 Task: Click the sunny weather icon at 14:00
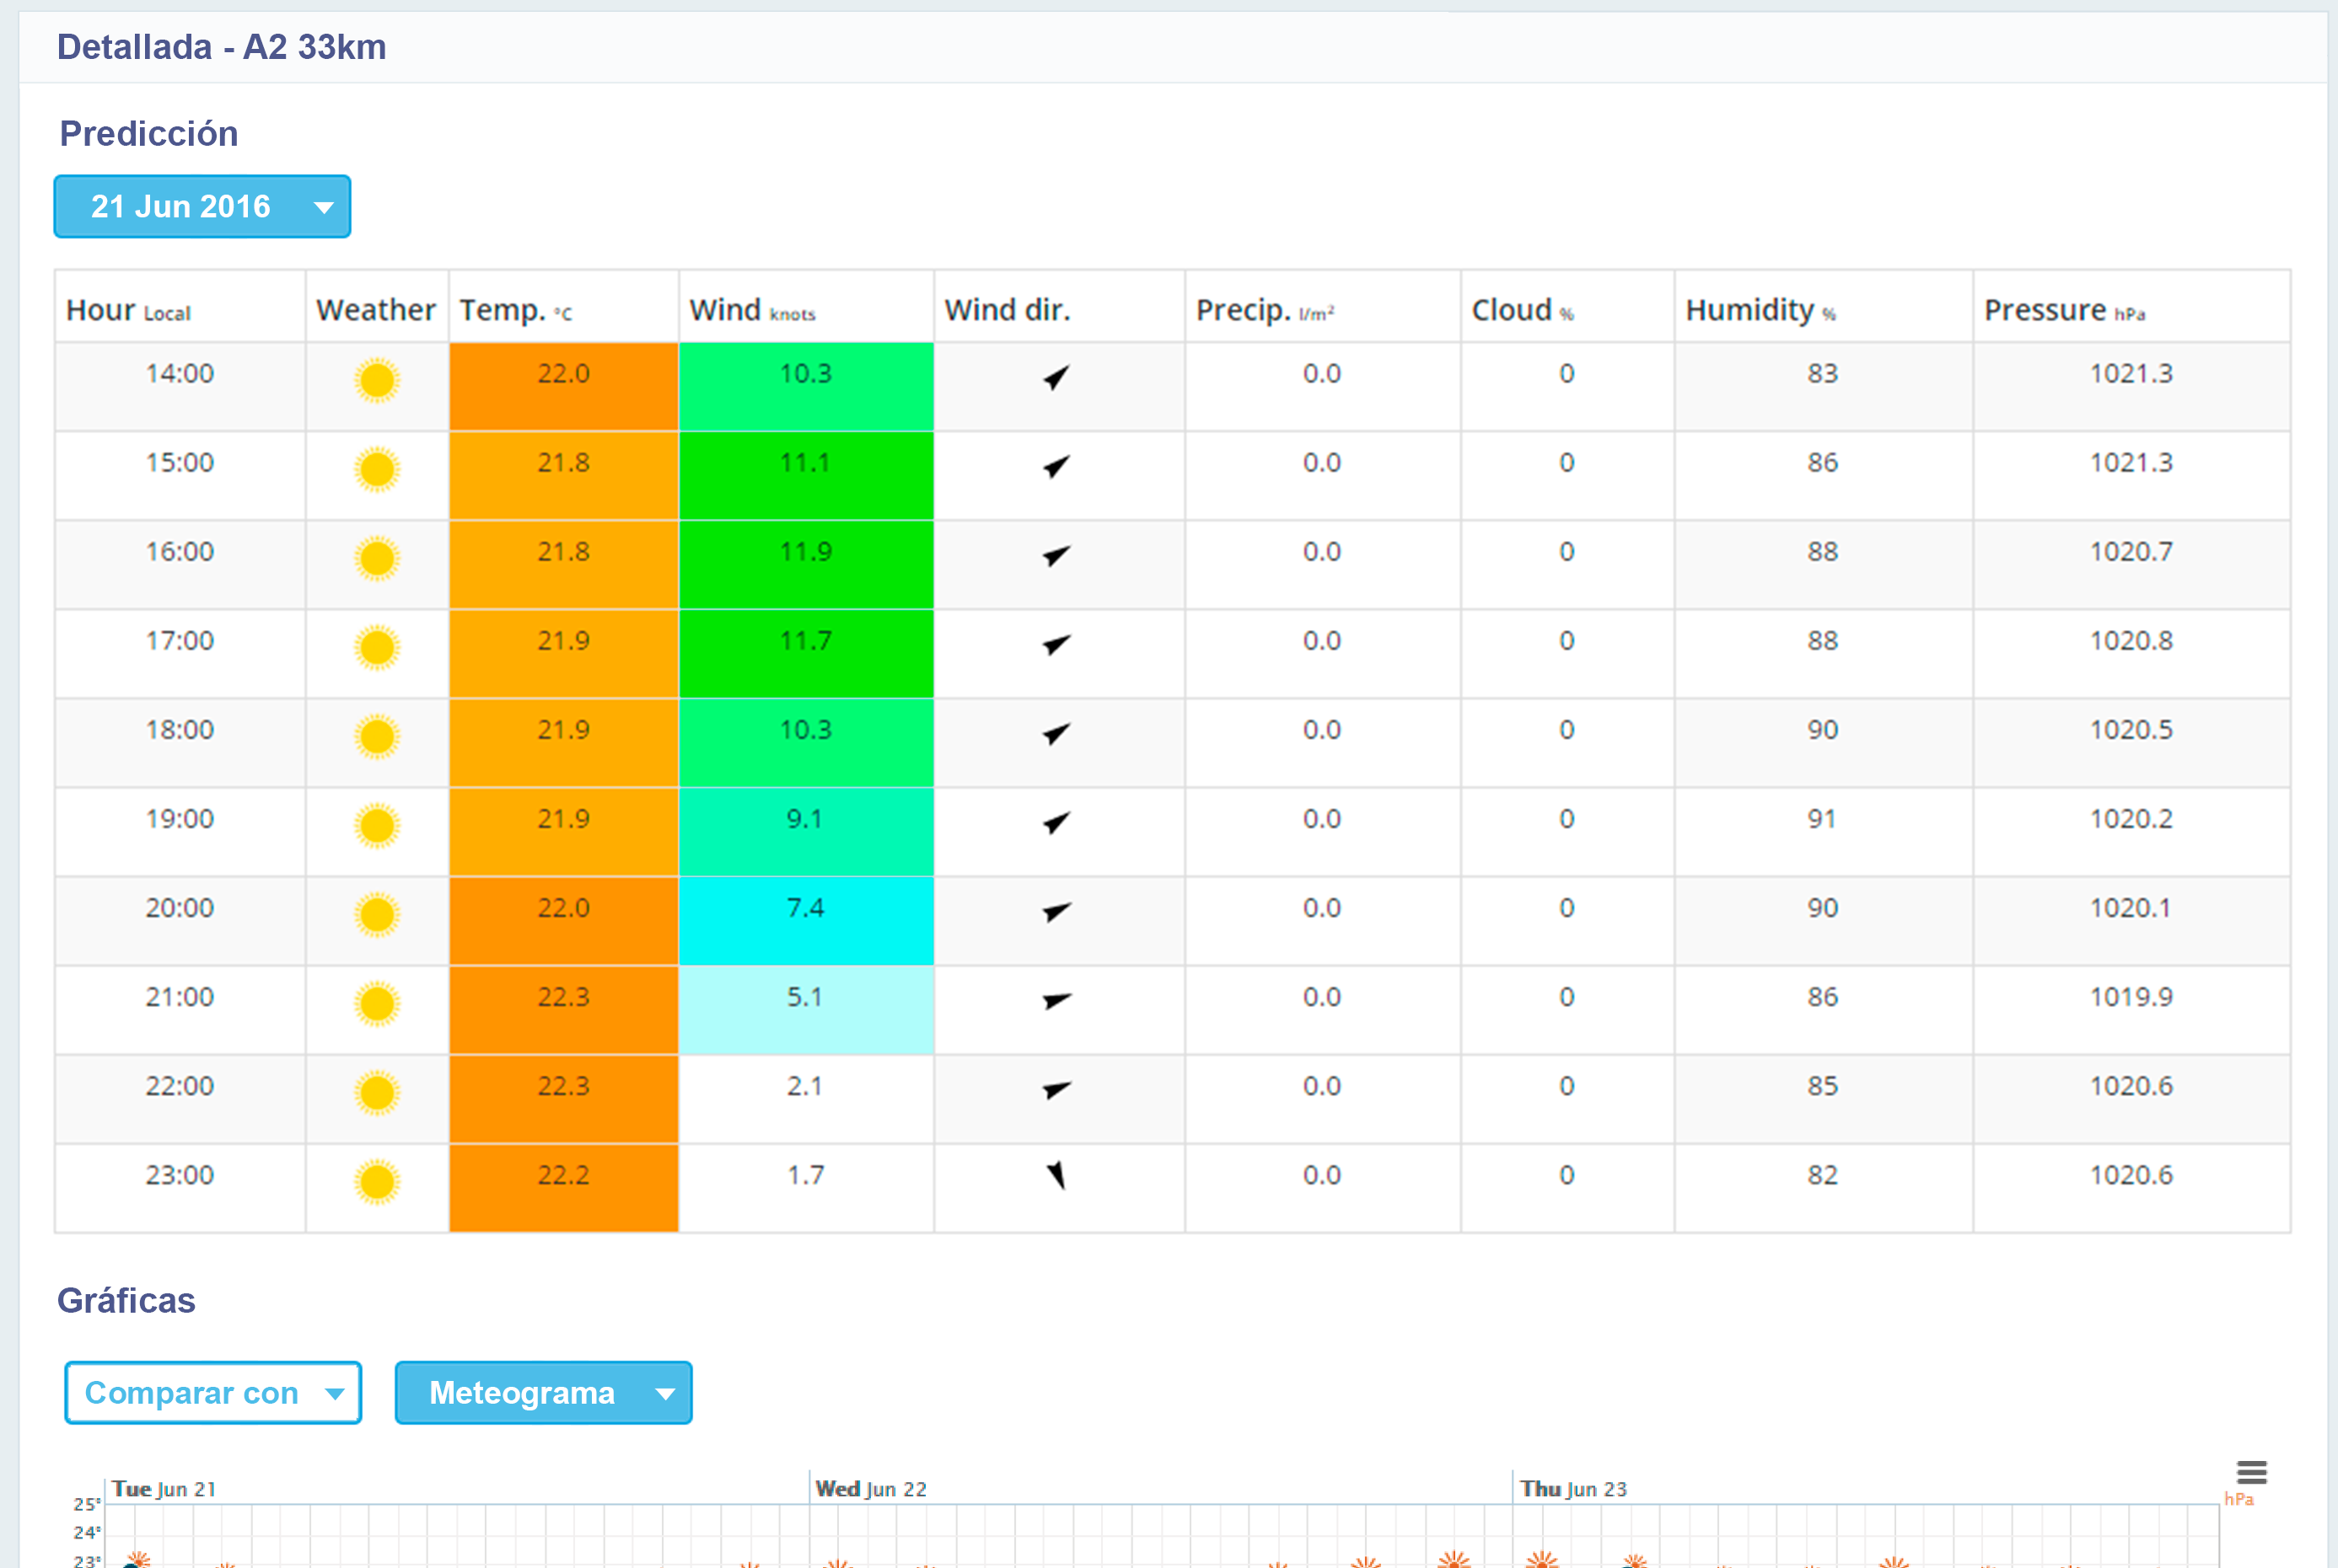(377, 381)
